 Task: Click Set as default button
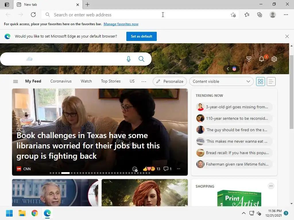[141, 36]
